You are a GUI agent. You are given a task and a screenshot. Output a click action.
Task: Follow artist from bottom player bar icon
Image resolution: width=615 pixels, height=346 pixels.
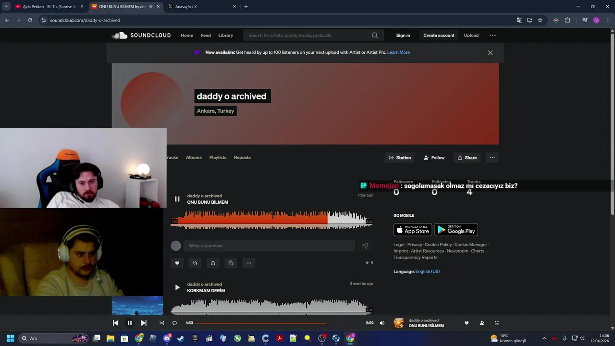482,323
